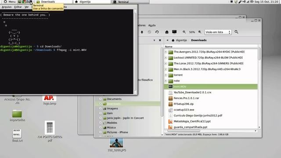281x158 pixels.
Task: Expand Men.In.Black.3 folder row
Action: pos(166,69)
